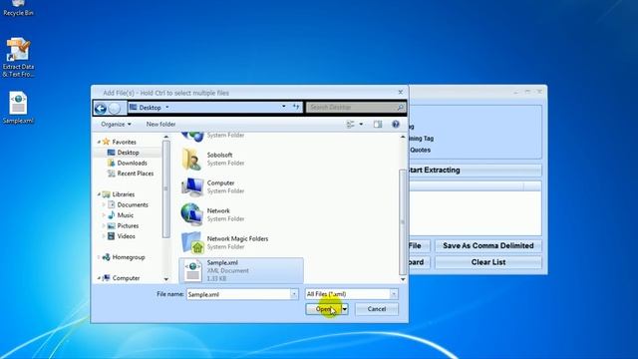The image size is (638, 359).
Task: Open Pictures library
Action: (x=128, y=226)
